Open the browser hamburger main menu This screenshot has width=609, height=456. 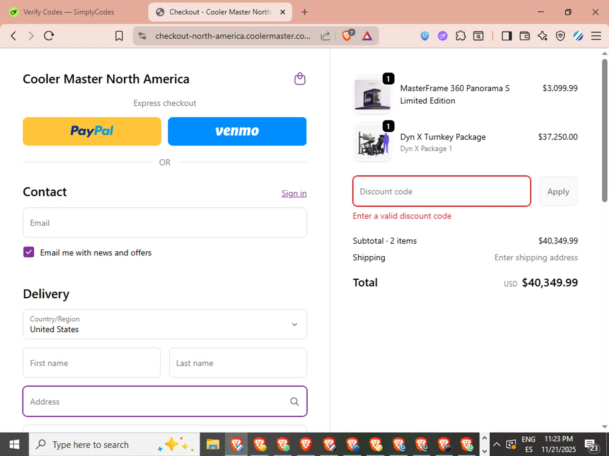tap(596, 36)
